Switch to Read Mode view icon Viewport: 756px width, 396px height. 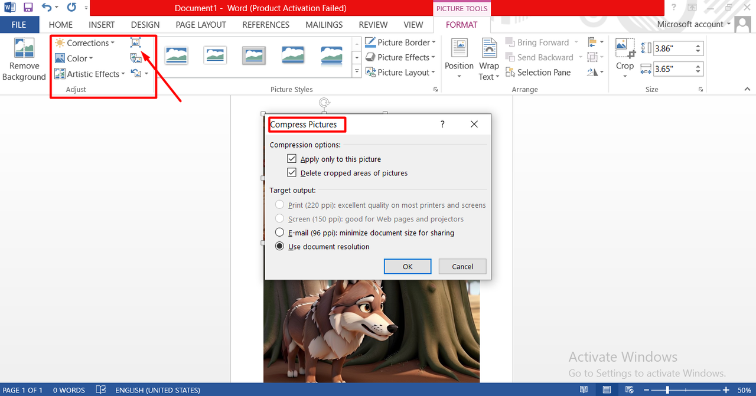tap(584, 390)
